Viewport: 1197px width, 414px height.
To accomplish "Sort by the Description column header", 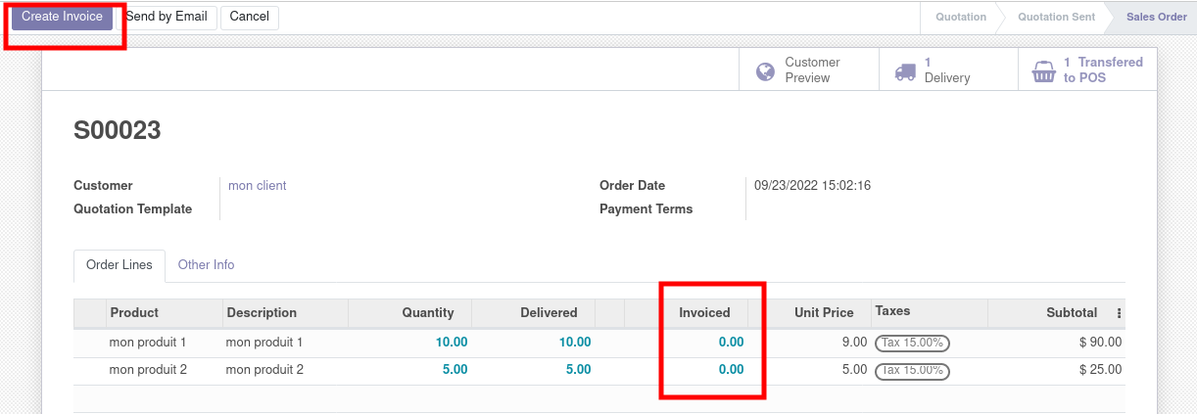I will 285,312.
